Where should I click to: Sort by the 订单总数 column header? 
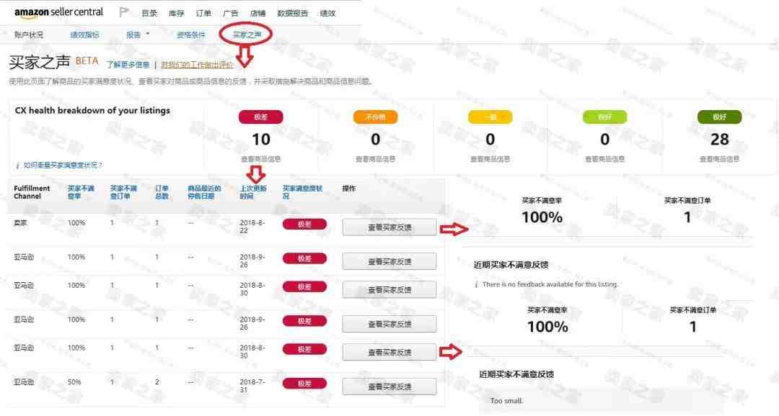(x=162, y=192)
